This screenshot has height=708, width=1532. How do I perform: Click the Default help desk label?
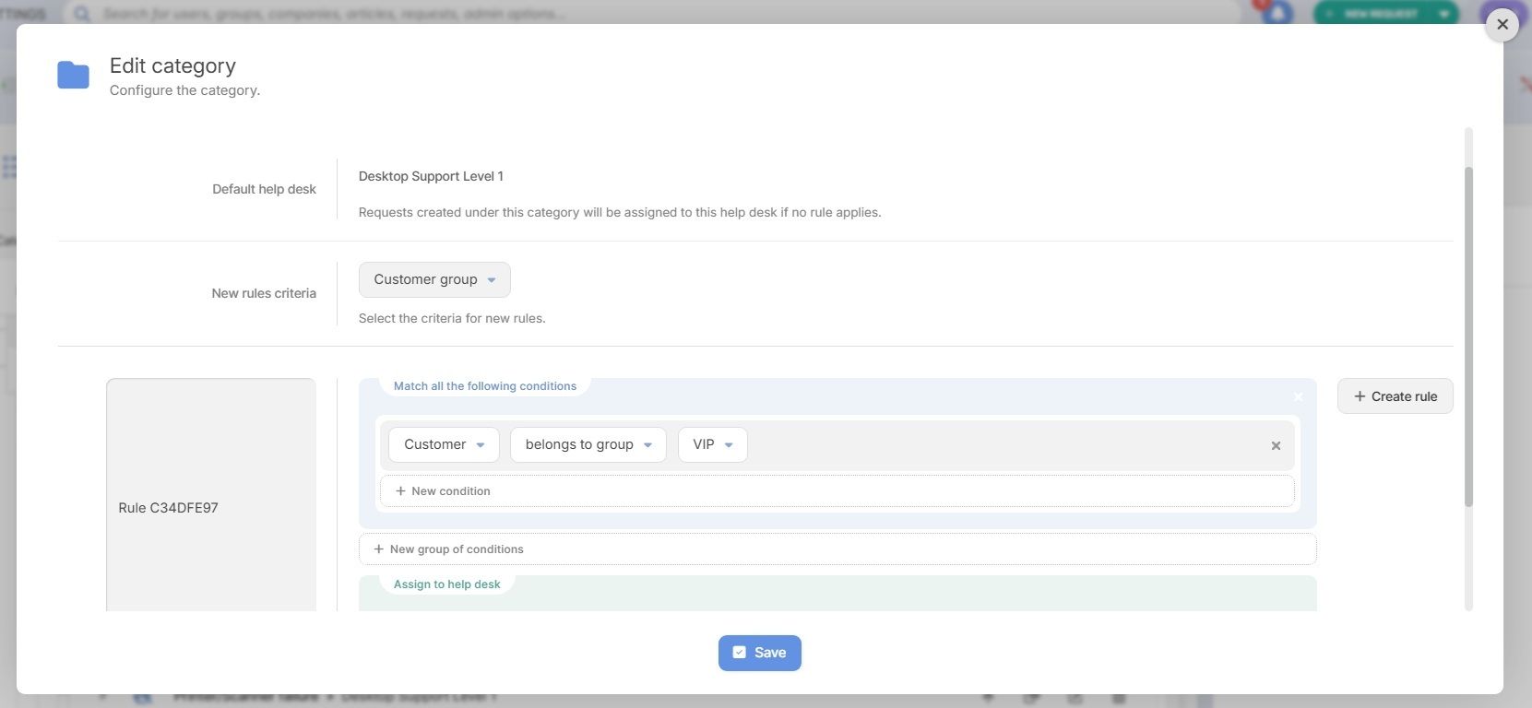[264, 189]
